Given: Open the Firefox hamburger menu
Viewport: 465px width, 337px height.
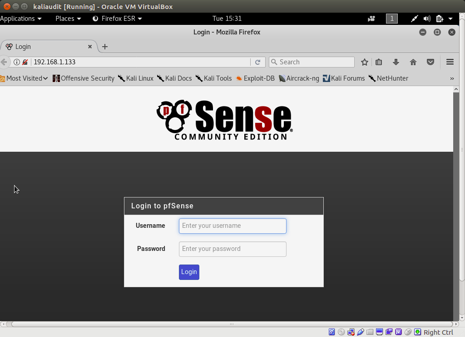Looking at the screenshot, I should [x=450, y=62].
